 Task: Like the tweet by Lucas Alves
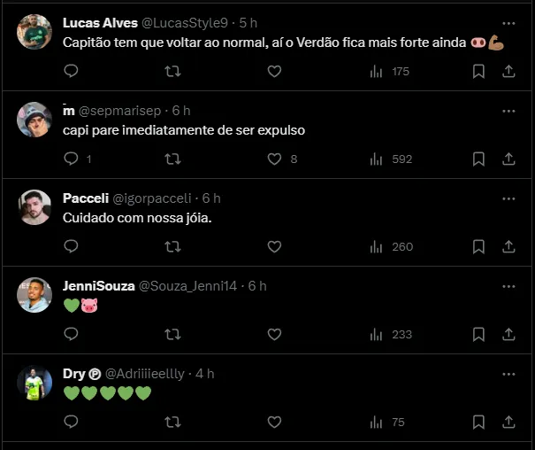pos(274,72)
